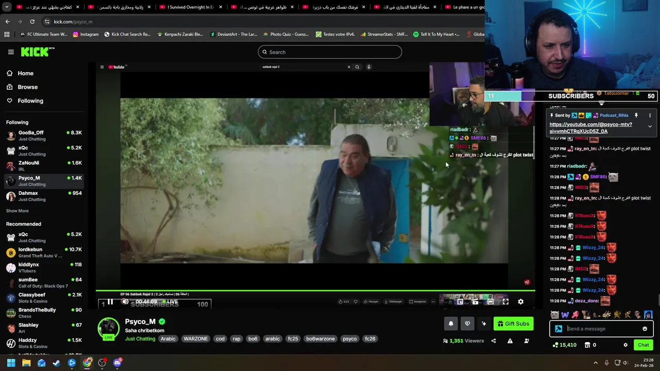Open stream player settings gear

521,302
